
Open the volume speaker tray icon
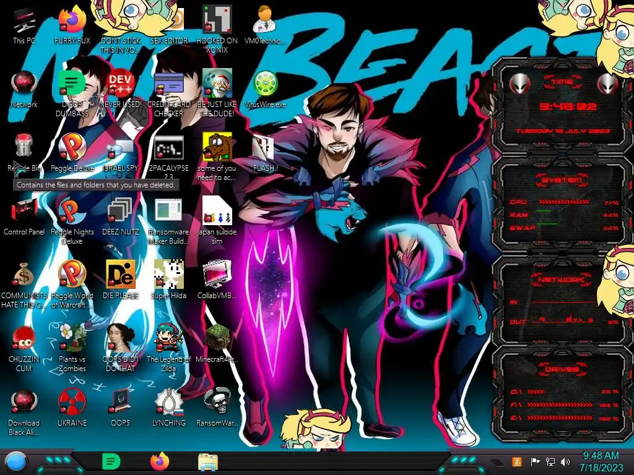click(x=565, y=461)
